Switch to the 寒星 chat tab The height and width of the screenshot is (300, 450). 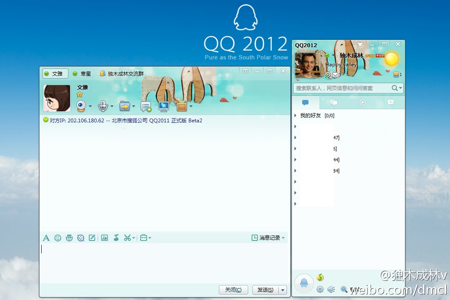[82, 74]
